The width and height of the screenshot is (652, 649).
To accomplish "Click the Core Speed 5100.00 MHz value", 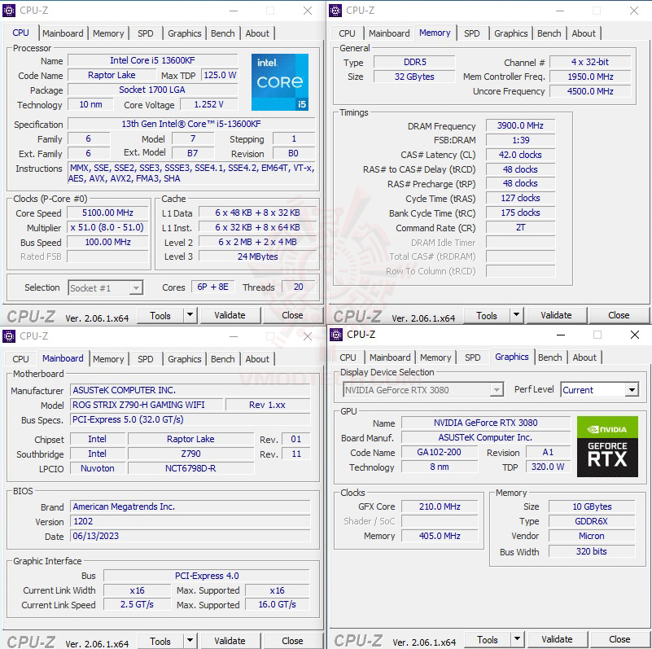I will (x=107, y=213).
